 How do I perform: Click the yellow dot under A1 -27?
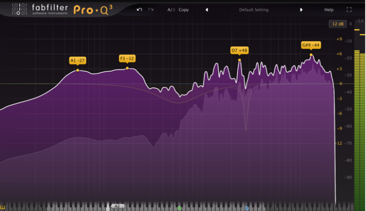click(x=78, y=70)
